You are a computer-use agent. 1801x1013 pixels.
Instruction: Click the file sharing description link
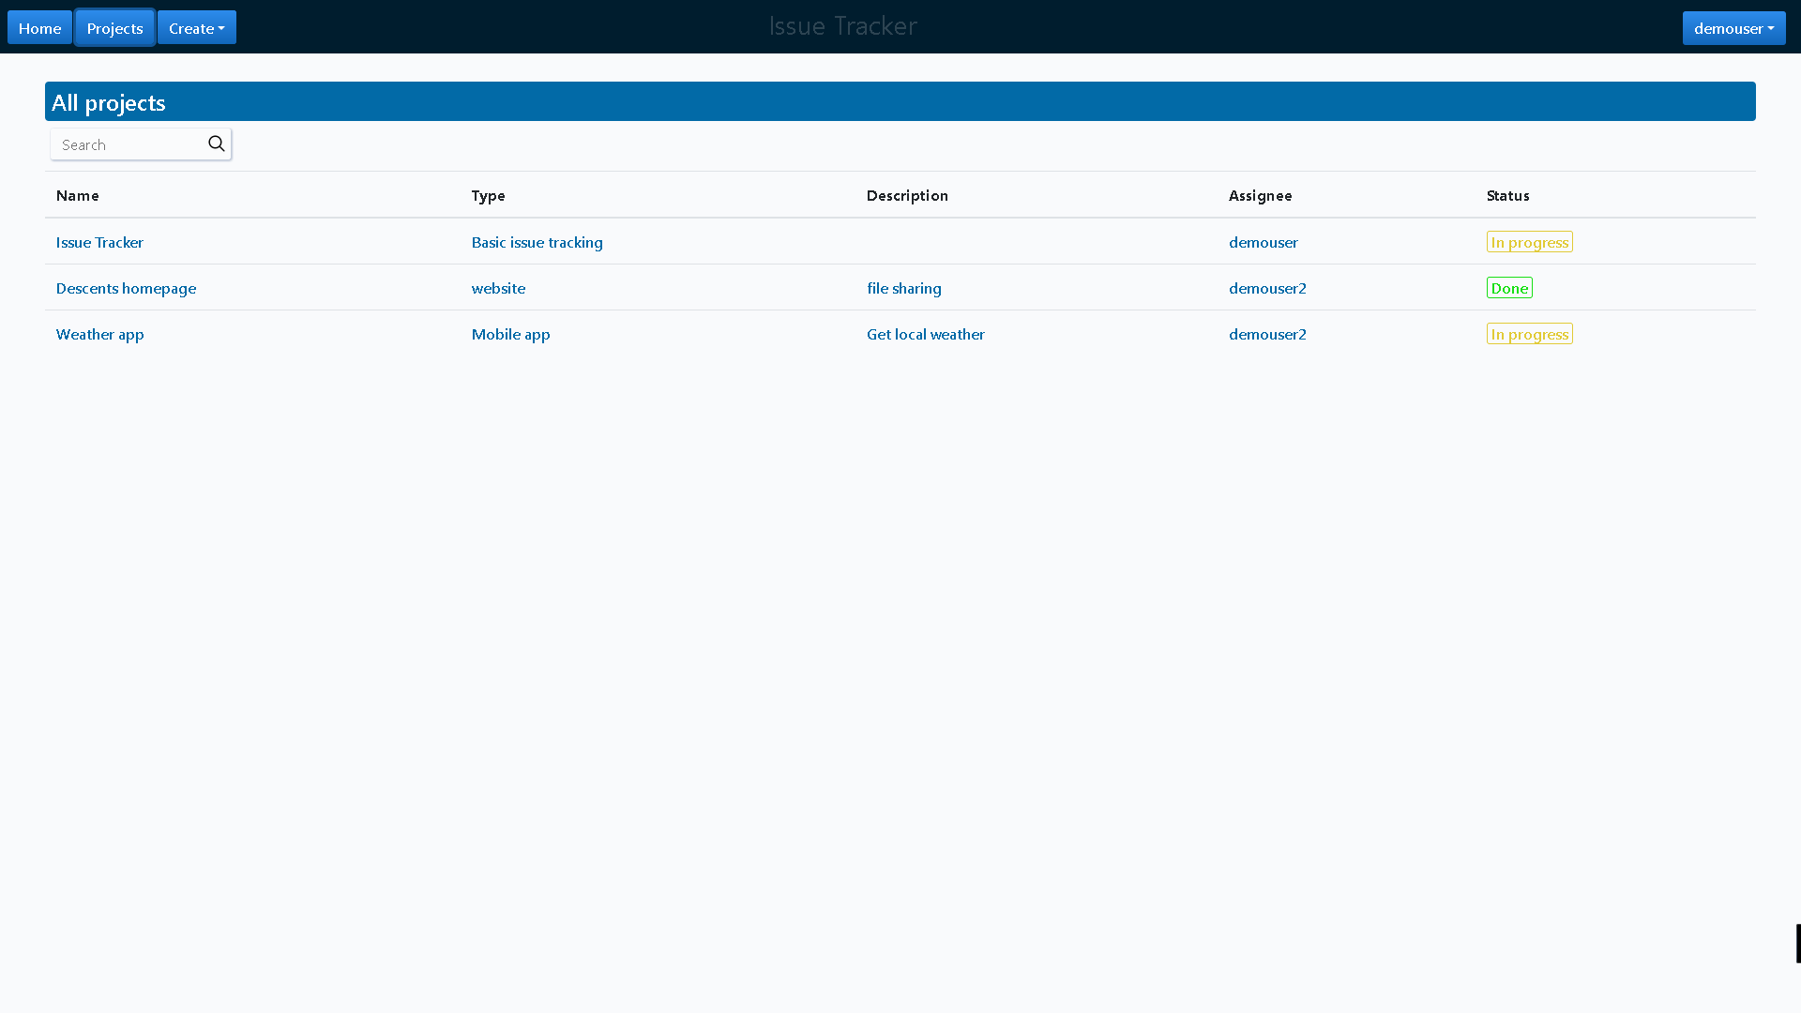(903, 288)
